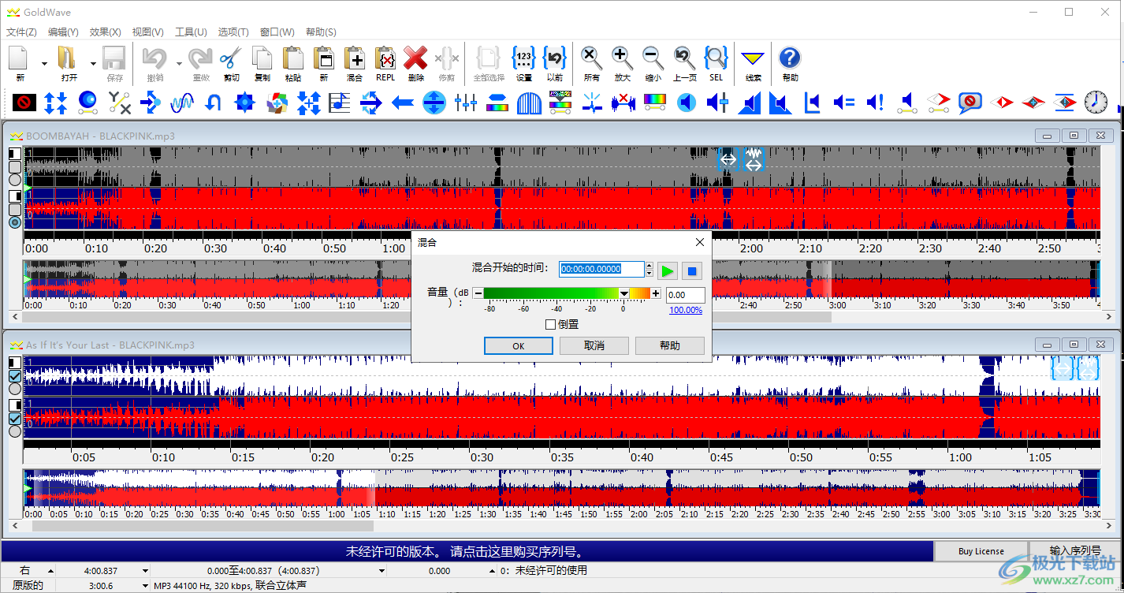Screen dimensions: 1124x593
Task: Click the Paste (粘贴) clipboard icon
Action: tap(293, 58)
